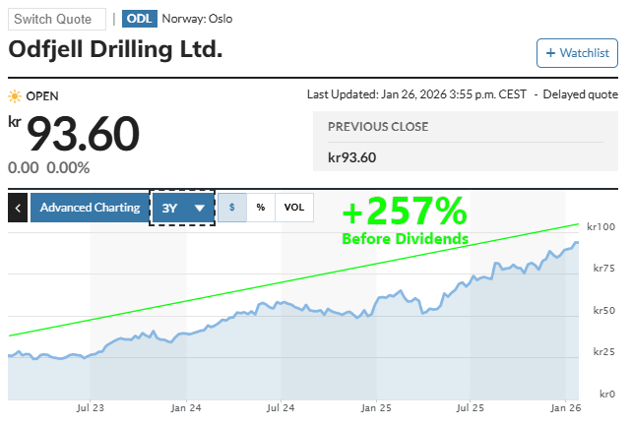
Task: Click the kr100 axis label
Action: pyautogui.click(x=600, y=227)
